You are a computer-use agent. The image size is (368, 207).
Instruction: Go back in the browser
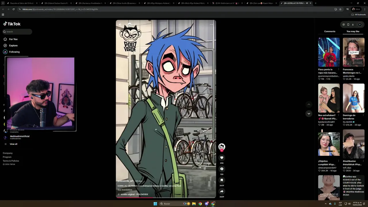tap(3, 9)
